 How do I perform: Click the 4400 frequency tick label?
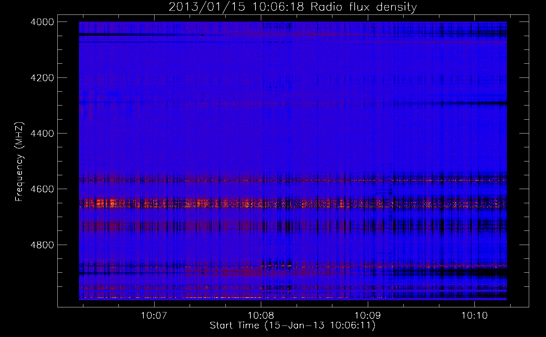coord(42,133)
